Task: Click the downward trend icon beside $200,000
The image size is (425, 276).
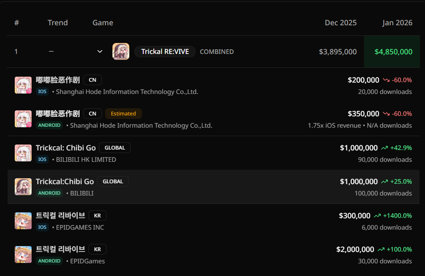Action: (x=386, y=80)
